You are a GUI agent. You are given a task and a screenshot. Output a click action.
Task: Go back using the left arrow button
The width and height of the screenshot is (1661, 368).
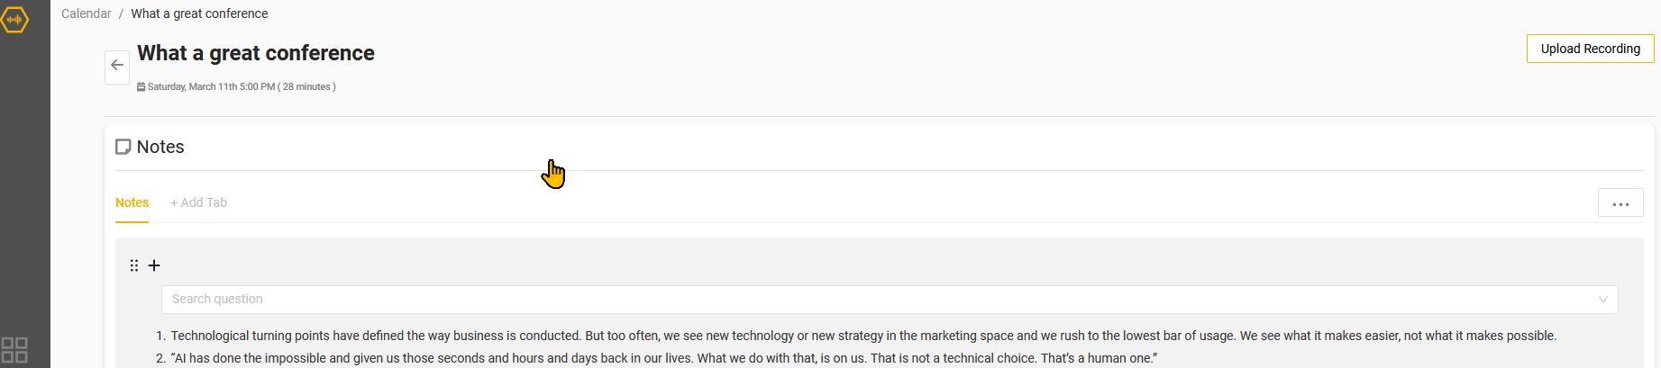coord(117,66)
